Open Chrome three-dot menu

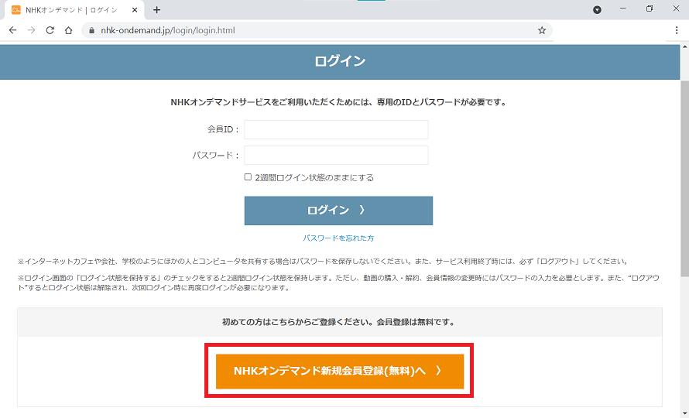(677, 30)
